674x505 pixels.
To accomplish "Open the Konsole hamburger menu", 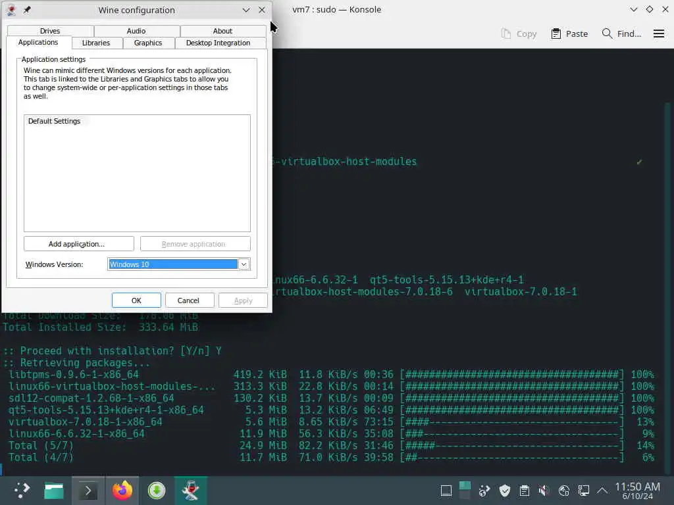I will tap(658, 34).
